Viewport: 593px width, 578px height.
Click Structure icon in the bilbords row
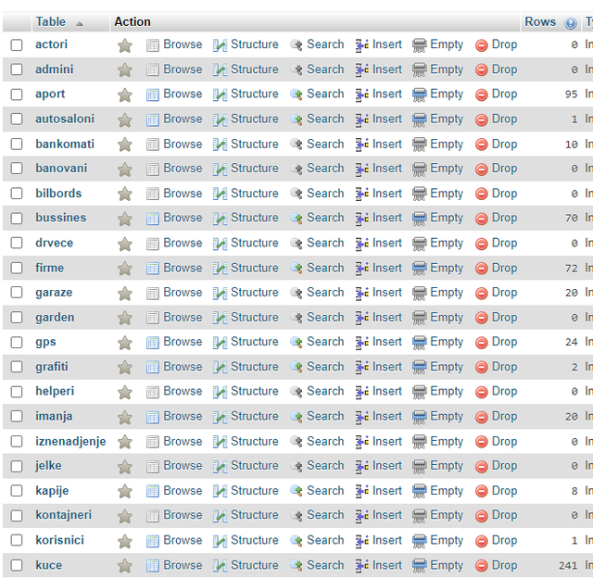tap(220, 194)
